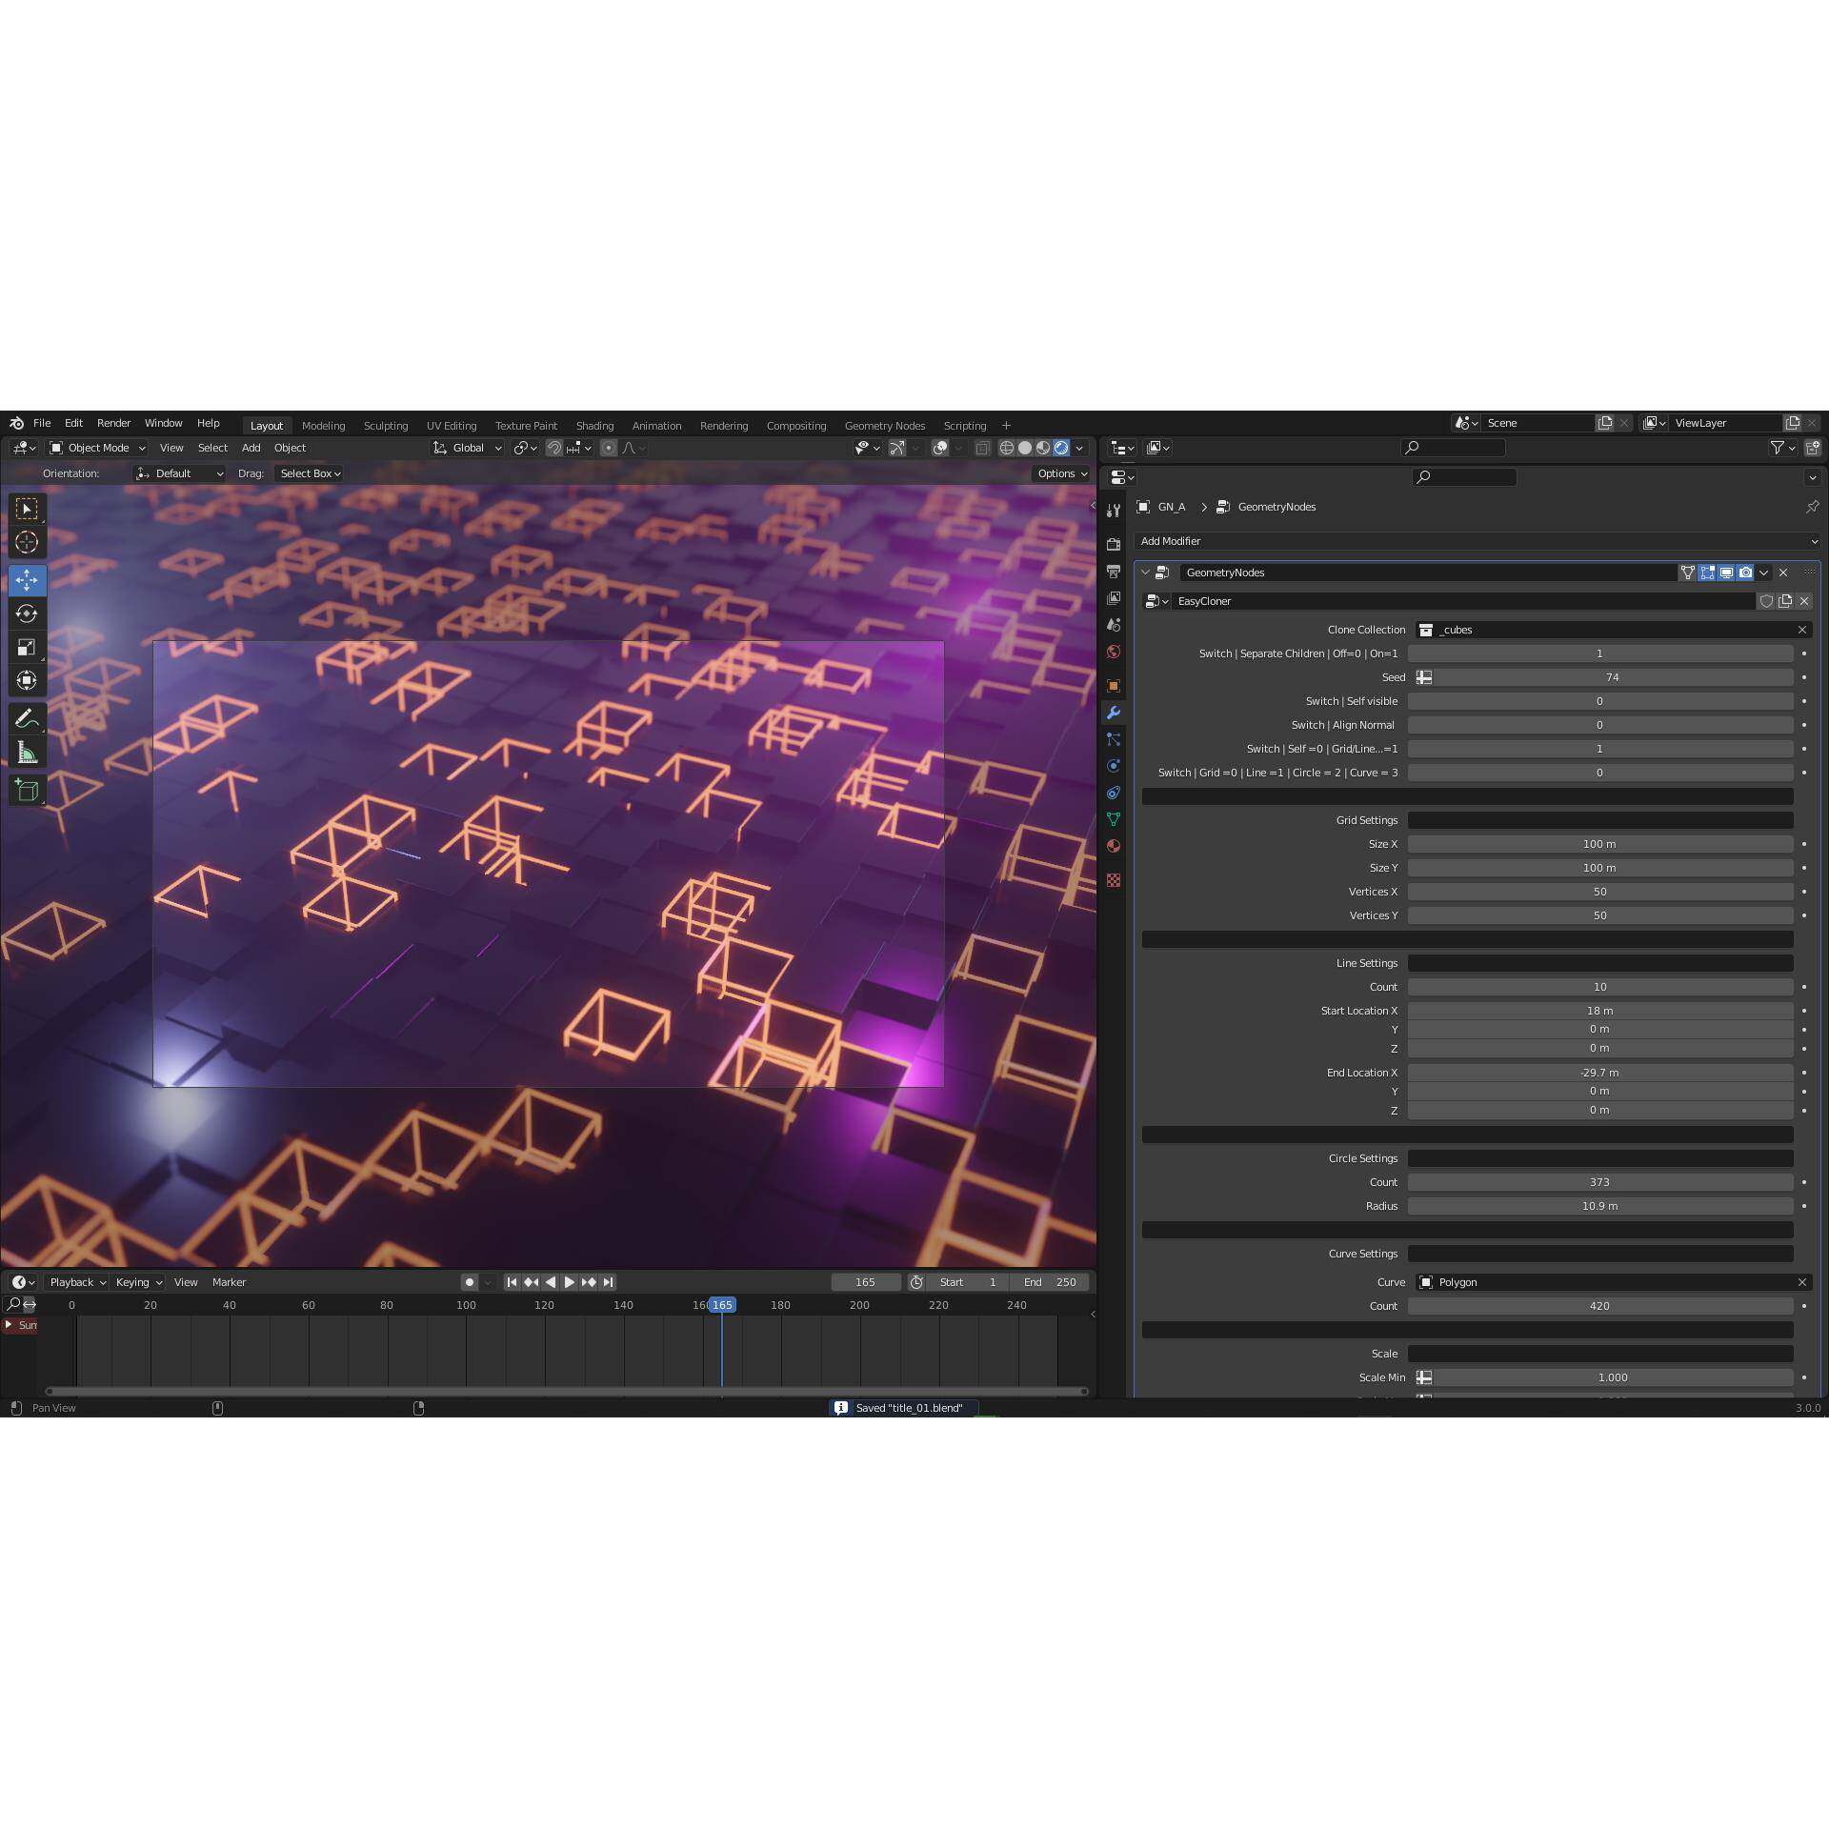Adjust the Seed value slider
Viewport: 1829px width, 1829px height.
point(1612,677)
